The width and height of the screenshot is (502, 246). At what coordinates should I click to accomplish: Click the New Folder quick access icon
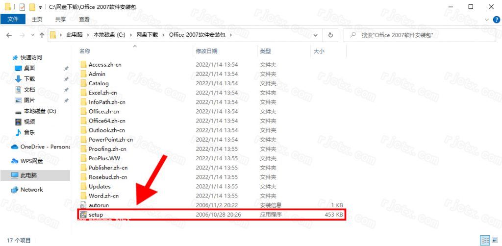[x=32, y=7]
